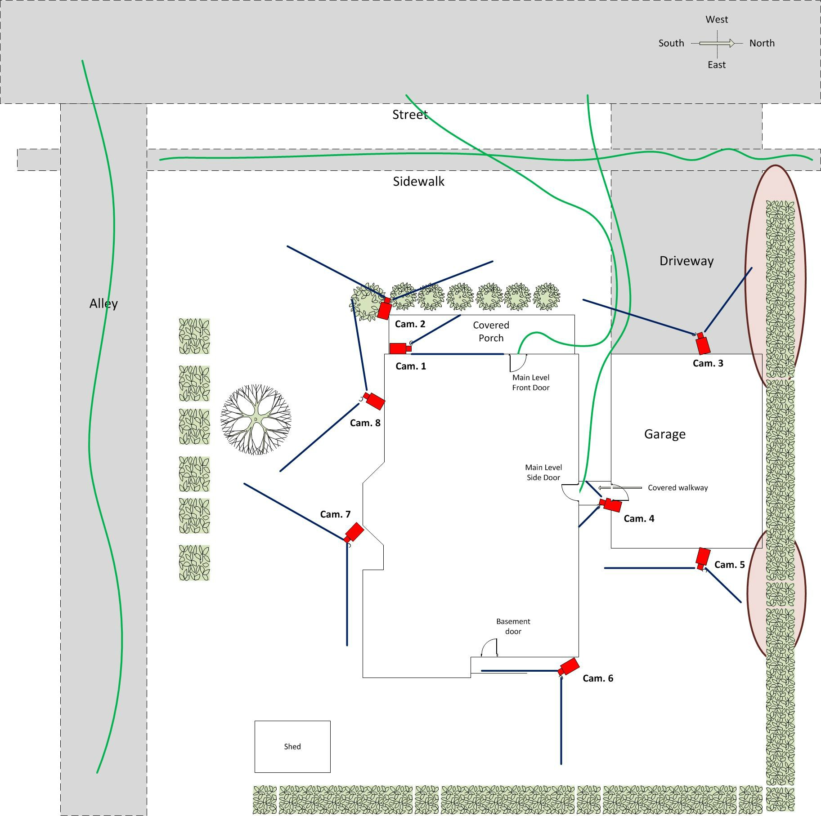This screenshot has height=816, width=821.
Task: Select the Shed rectangle
Action: (x=292, y=747)
